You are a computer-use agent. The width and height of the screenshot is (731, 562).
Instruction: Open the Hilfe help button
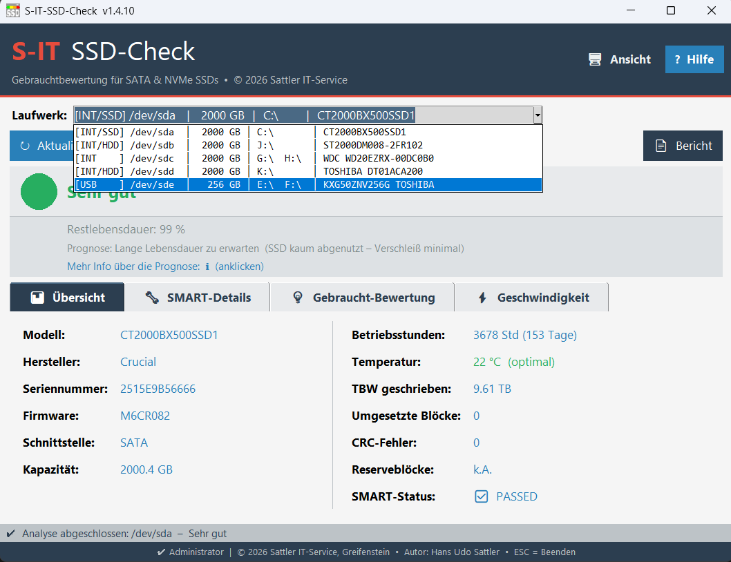(x=694, y=59)
